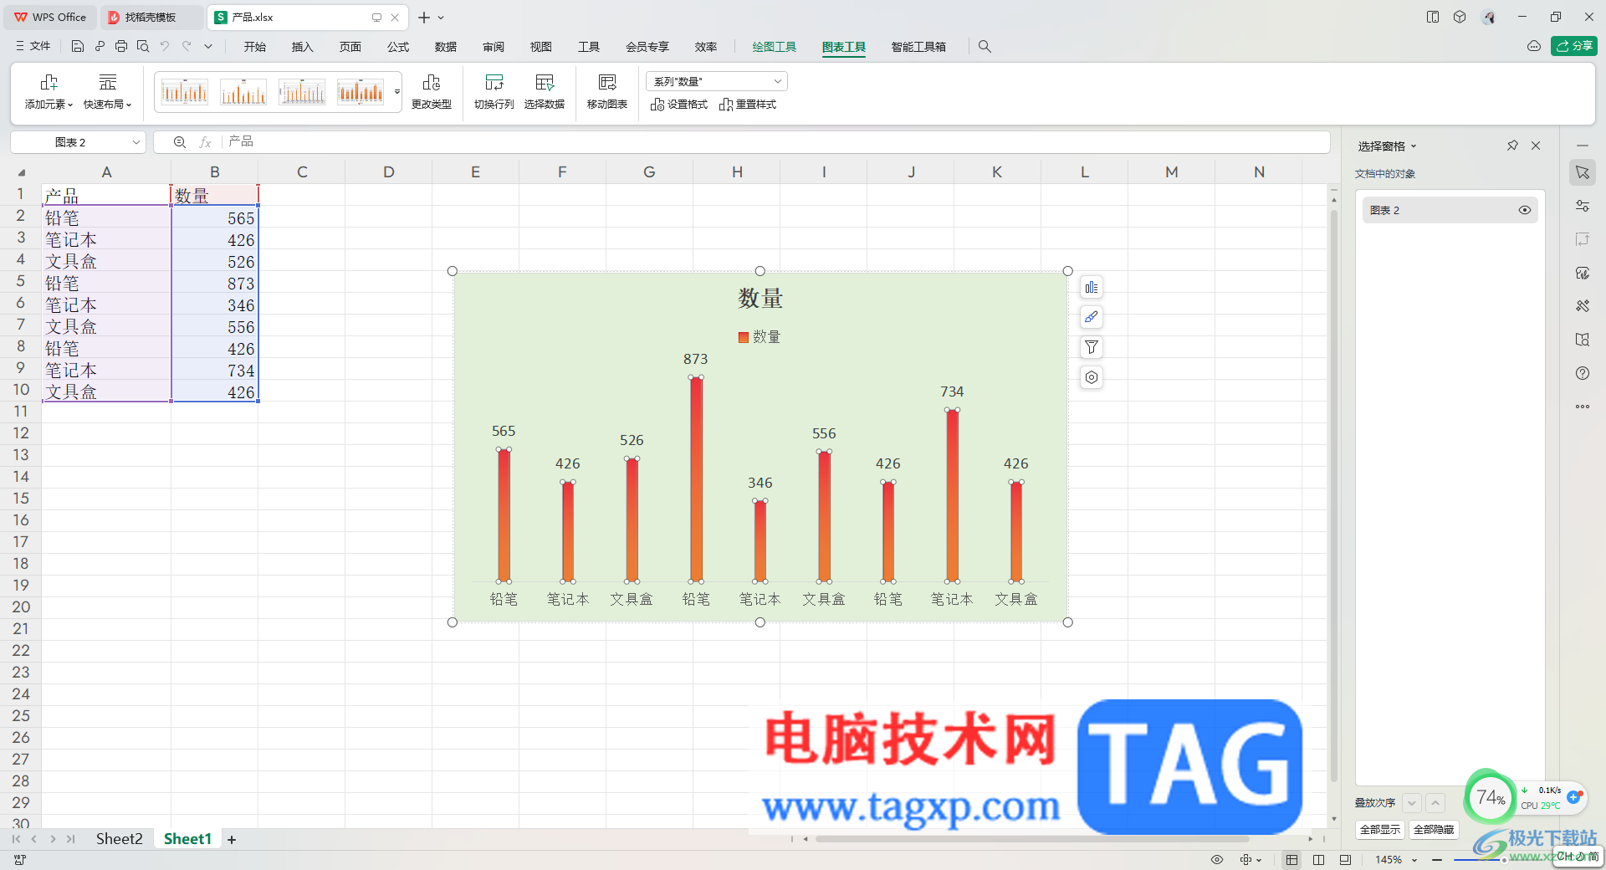Click the Redo arrow icon
This screenshot has width=1606, height=870.
[x=187, y=47]
